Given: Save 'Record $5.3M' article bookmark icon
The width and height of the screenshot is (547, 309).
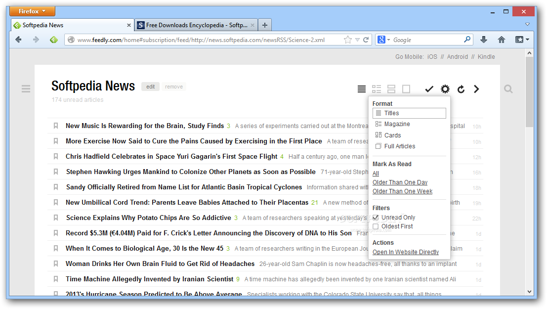Looking at the screenshot, I should tap(56, 233).
